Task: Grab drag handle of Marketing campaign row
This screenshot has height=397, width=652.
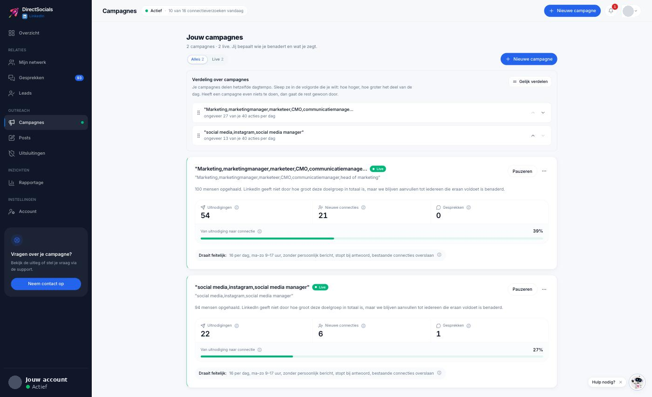Action: [198, 113]
